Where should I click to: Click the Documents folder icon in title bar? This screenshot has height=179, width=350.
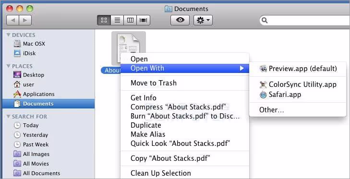pos(168,9)
